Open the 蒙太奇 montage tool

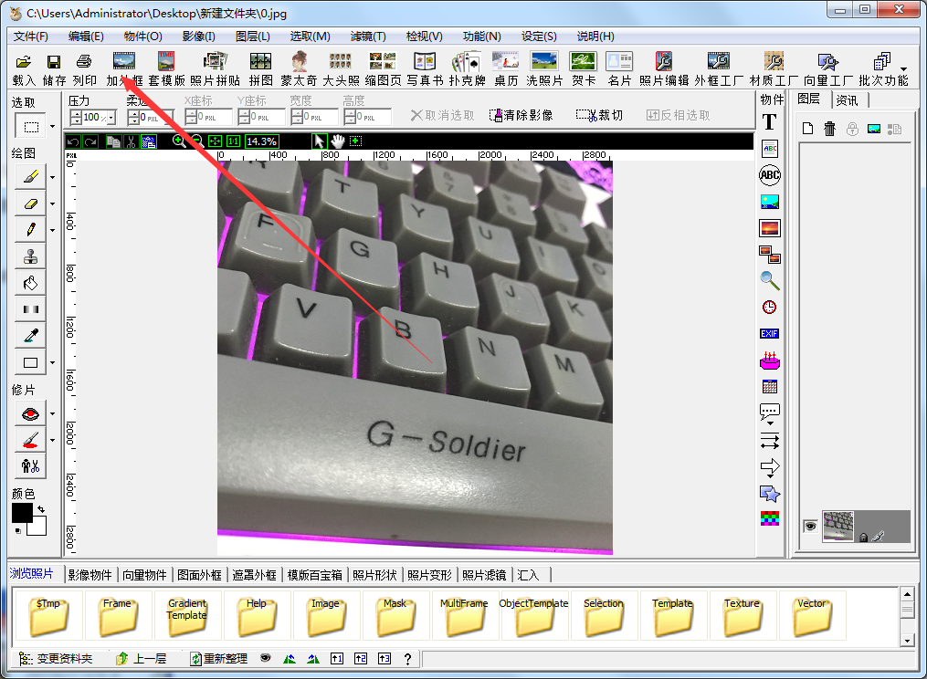tap(300, 69)
